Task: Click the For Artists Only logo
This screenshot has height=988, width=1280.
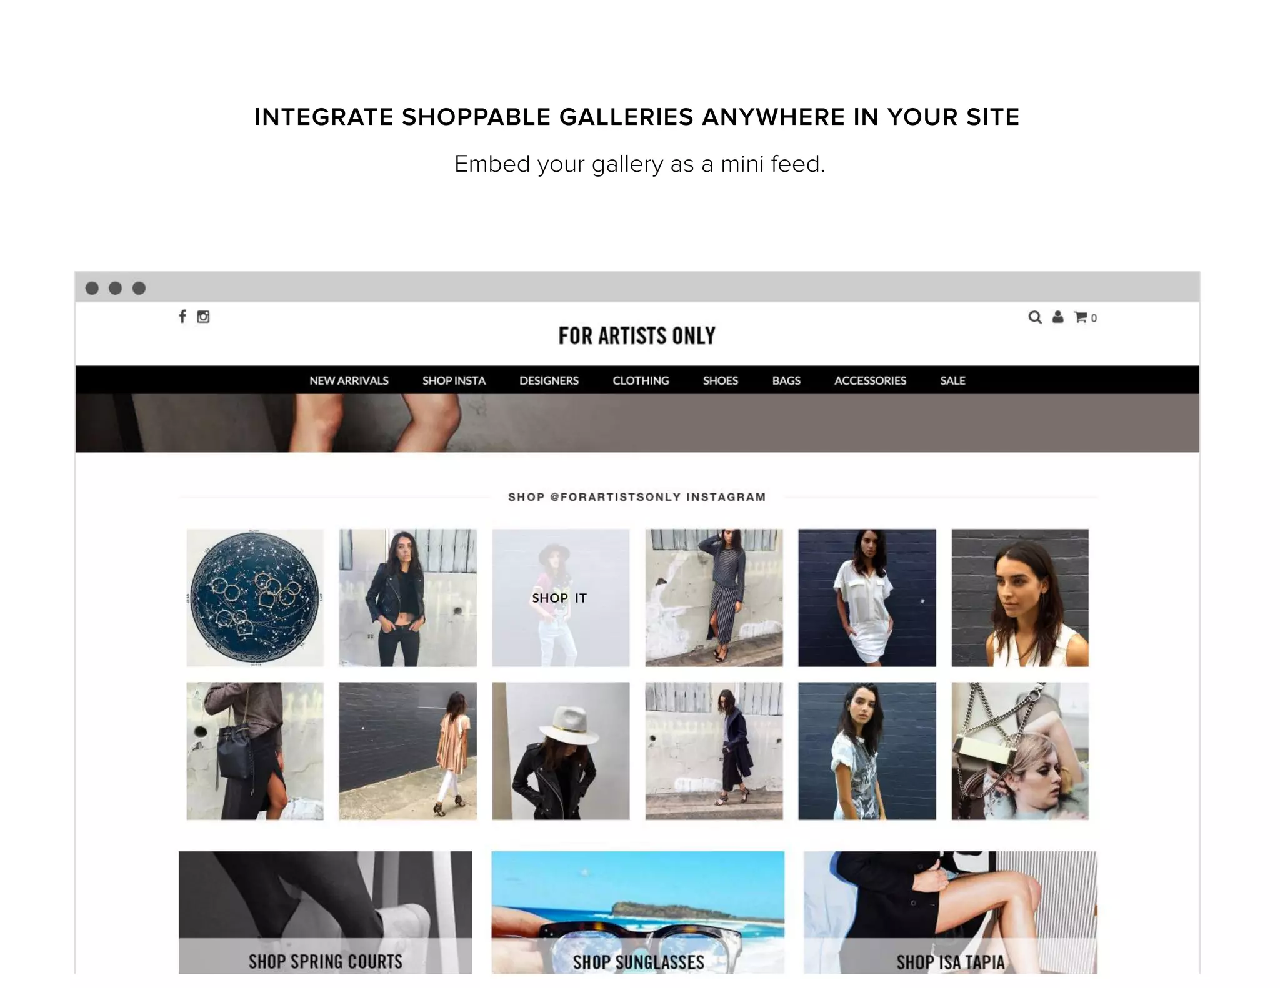Action: click(x=637, y=336)
